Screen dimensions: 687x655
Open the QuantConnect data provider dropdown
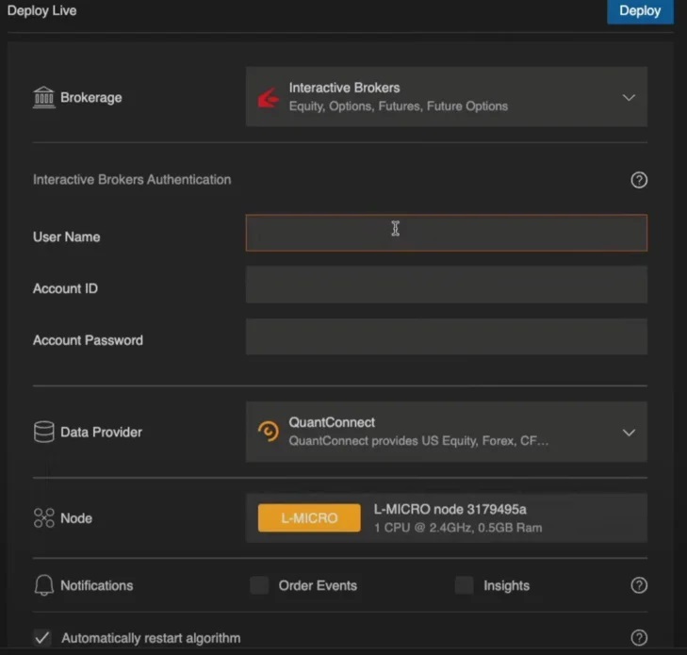pos(446,432)
